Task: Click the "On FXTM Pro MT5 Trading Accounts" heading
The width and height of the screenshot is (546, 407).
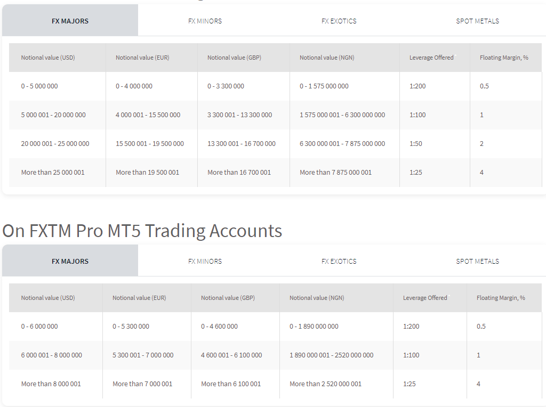Action: click(x=142, y=231)
